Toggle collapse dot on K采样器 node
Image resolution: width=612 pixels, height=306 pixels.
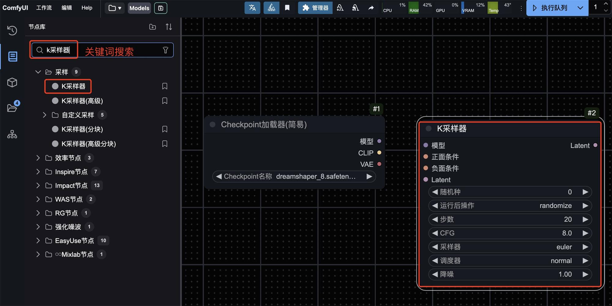429,129
